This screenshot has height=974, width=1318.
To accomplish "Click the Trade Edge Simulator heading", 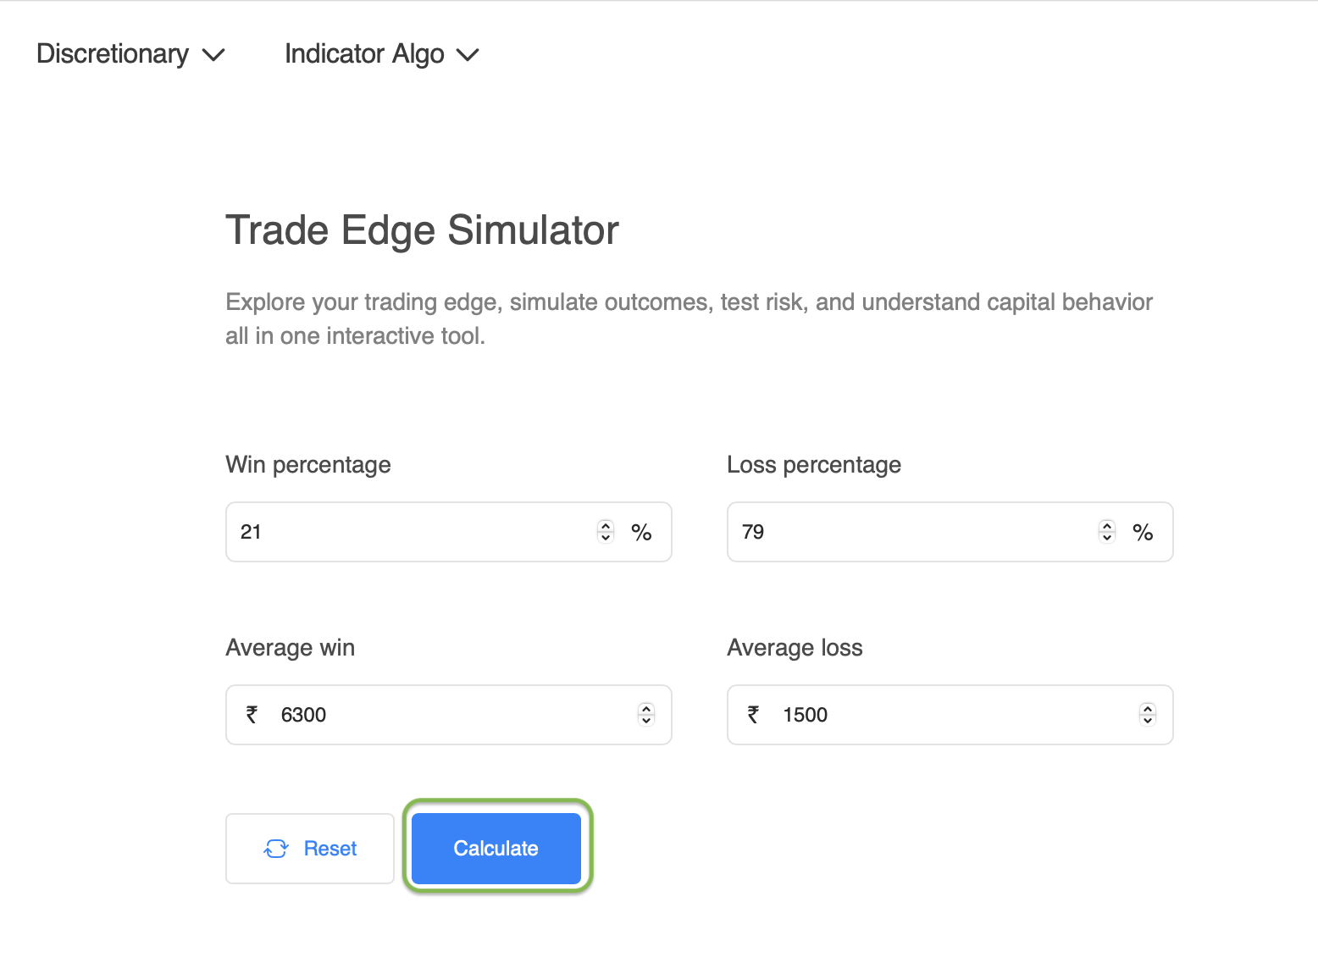I will click(422, 229).
